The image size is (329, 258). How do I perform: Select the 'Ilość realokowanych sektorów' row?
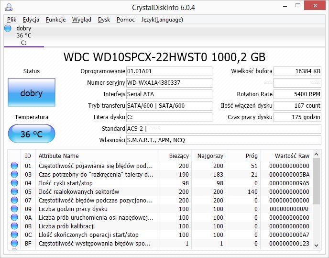click(160, 191)
